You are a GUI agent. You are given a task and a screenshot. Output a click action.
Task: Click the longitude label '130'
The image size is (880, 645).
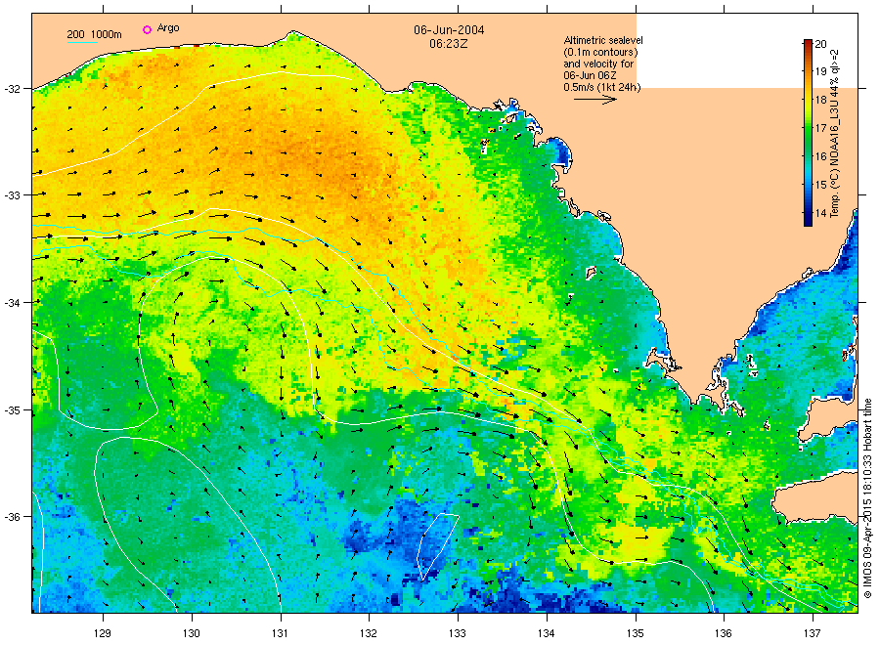[192, 633]
